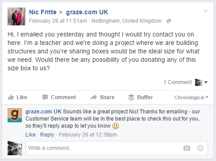Click the Write a comment field

[x=116, y=148]
